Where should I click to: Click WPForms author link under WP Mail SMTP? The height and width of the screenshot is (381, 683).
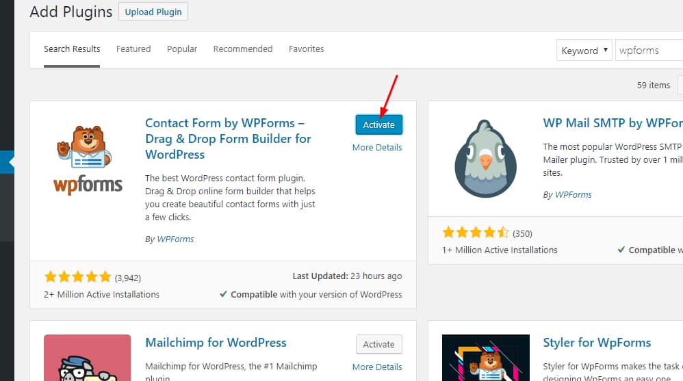click(x=574, y=195)
